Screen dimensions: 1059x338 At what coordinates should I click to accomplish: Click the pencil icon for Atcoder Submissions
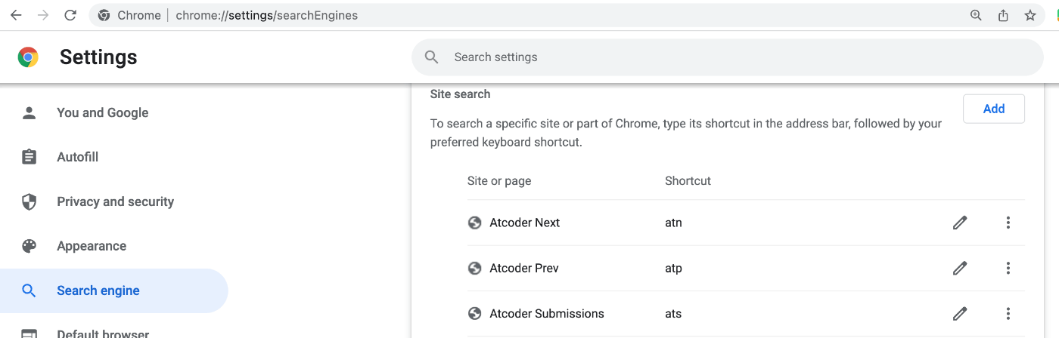[x=960, y=313]
